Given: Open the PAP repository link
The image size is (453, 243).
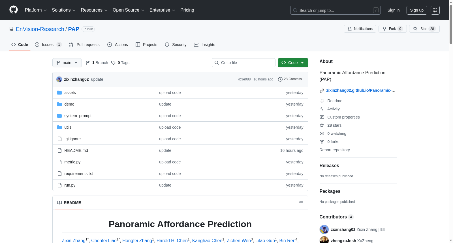Looking at the screenshot, I should [x=74, y=29].
